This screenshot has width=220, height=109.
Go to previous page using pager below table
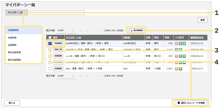[x=87, y=76]
